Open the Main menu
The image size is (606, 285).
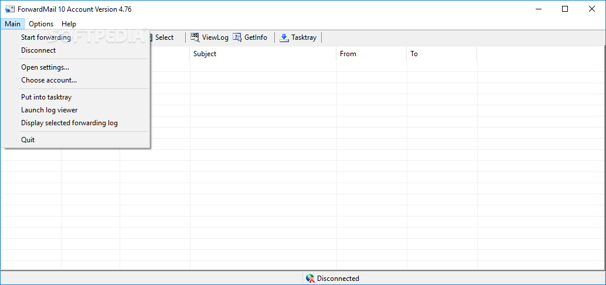point(13,24)
